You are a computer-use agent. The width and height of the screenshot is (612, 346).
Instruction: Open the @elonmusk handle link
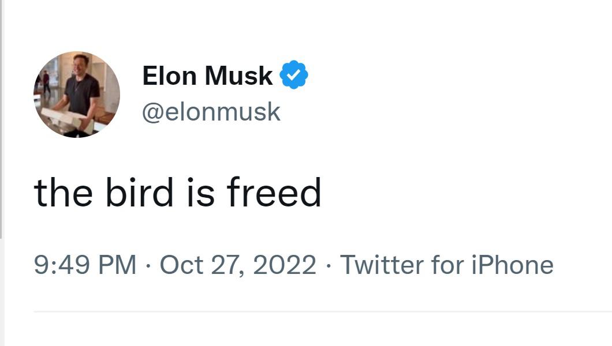point(211,112)
